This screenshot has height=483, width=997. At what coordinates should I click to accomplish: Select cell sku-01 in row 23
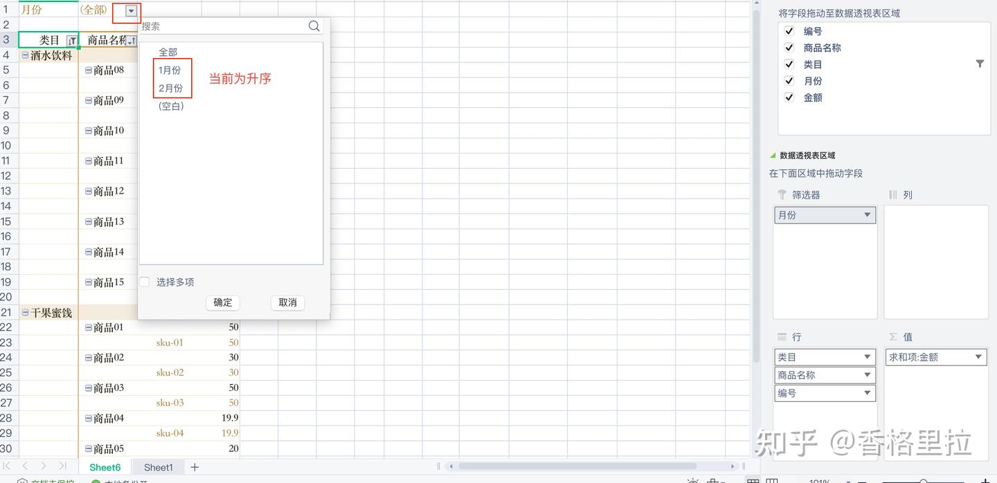[x=170, y=343]
